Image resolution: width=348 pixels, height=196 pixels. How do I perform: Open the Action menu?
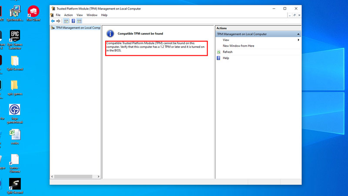(68, 15)
